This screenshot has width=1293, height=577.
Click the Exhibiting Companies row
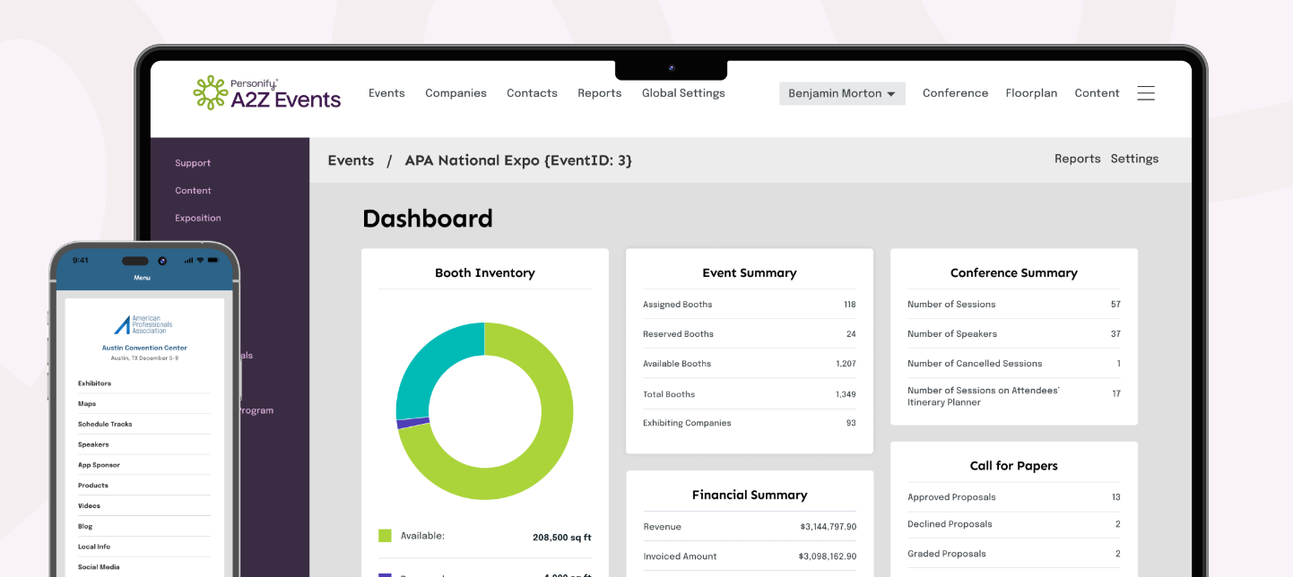tap(749, 423)
